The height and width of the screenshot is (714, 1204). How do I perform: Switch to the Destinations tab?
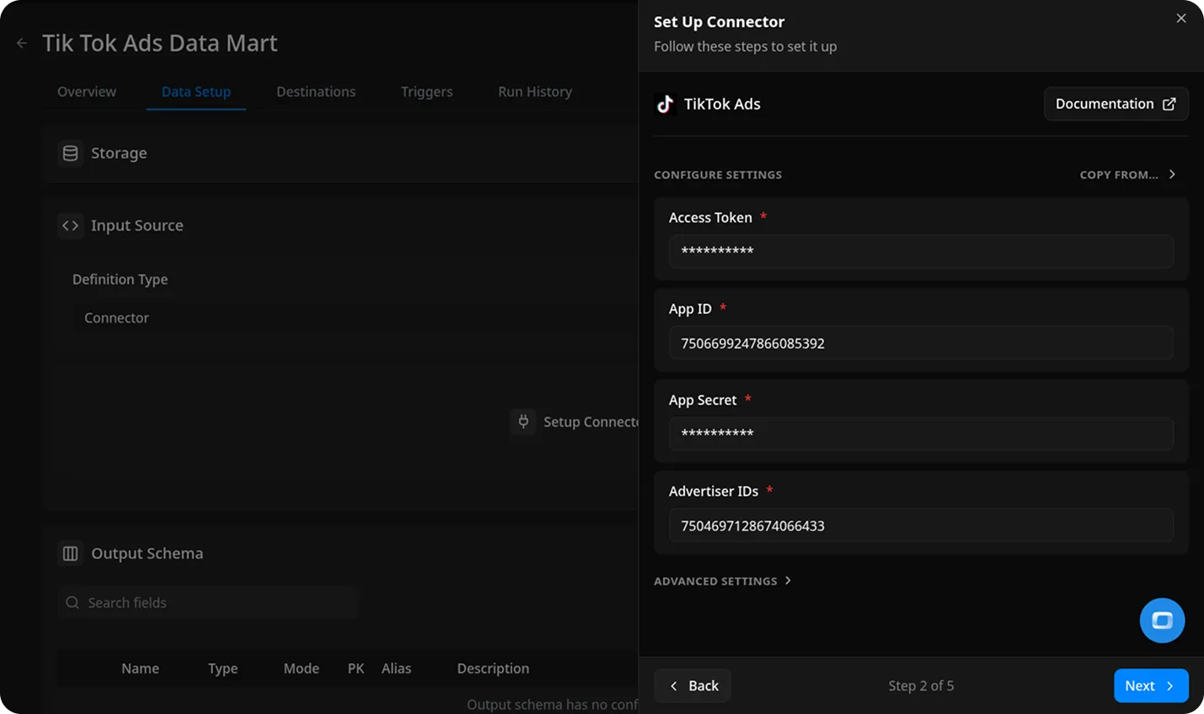coord(316,92)
